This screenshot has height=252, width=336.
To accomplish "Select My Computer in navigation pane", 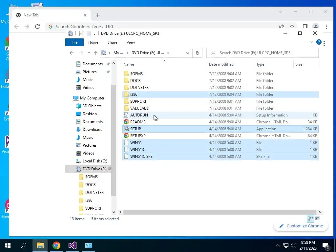I will (92, 98).
